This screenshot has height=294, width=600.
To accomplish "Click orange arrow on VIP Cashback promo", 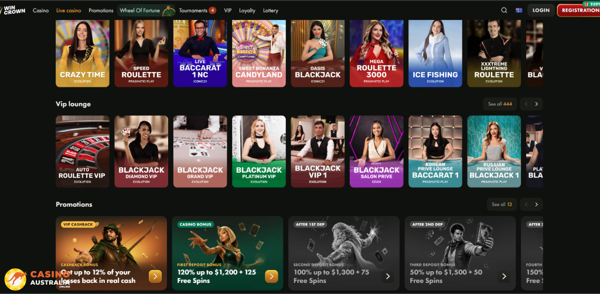I will pos(155,276).
